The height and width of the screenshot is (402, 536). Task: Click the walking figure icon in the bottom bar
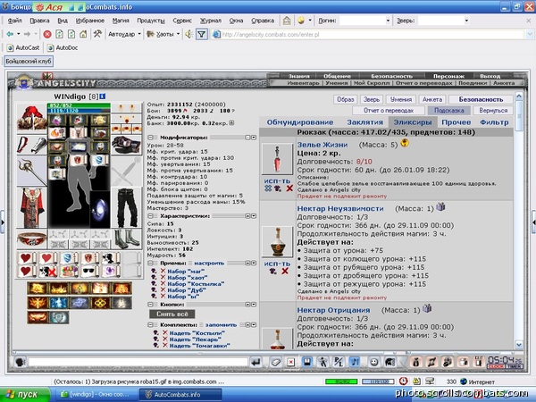pyautogui.click(x=322, y=362)
